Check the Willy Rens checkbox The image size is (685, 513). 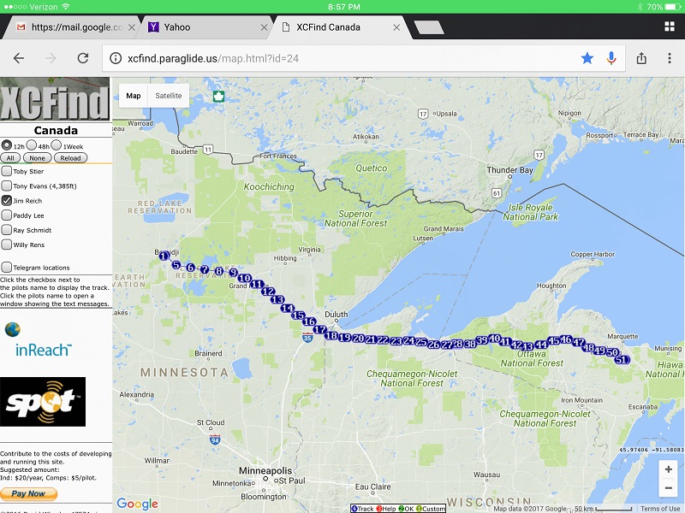click(7, 245)
